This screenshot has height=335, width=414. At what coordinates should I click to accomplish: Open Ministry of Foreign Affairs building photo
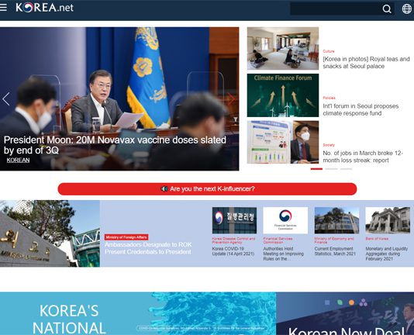pos(50,233)
